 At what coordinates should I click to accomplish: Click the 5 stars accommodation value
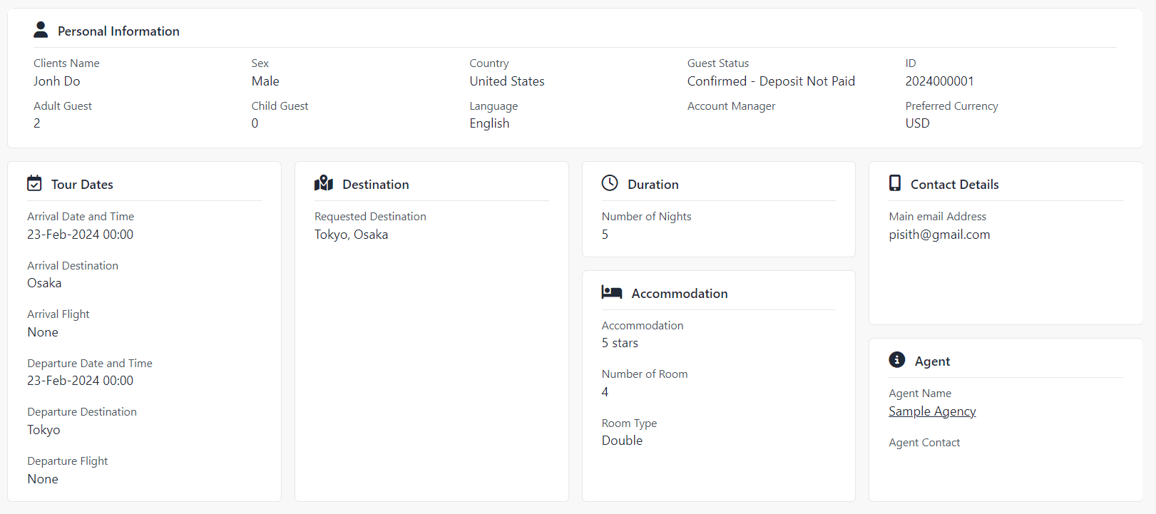(620, 343)
